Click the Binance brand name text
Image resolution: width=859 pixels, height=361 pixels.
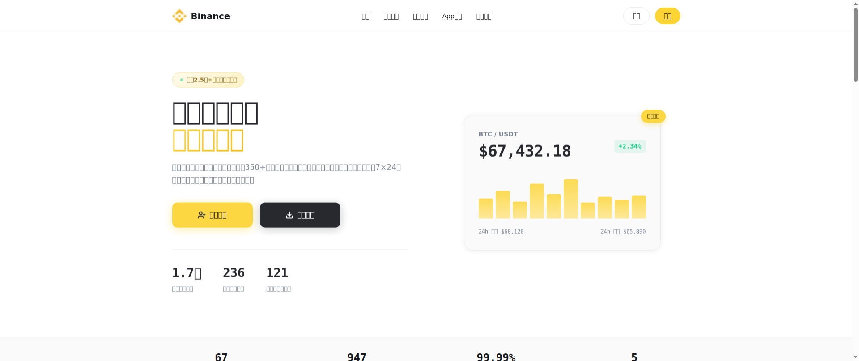tap(210, 16)
